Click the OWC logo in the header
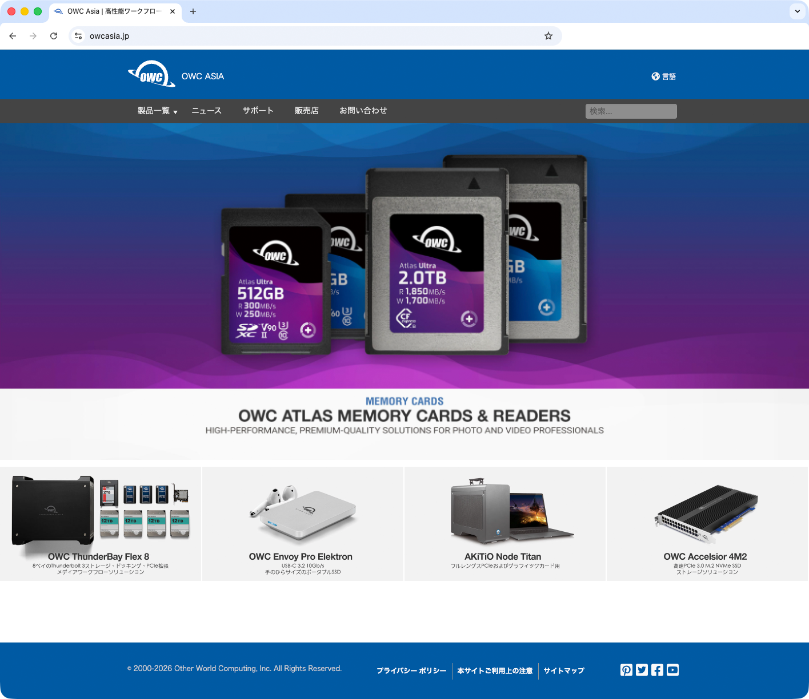Viewport: 809px width, 699px height. pyautogui.click(x=151, y=74)
